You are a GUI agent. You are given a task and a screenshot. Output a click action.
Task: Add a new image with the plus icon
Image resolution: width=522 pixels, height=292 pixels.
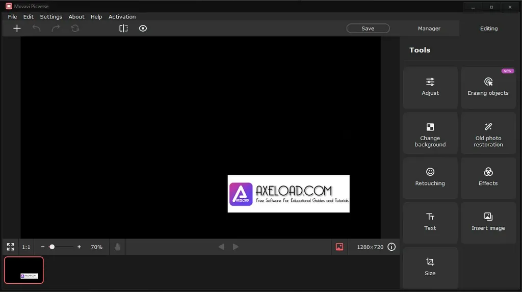(17, 29)
